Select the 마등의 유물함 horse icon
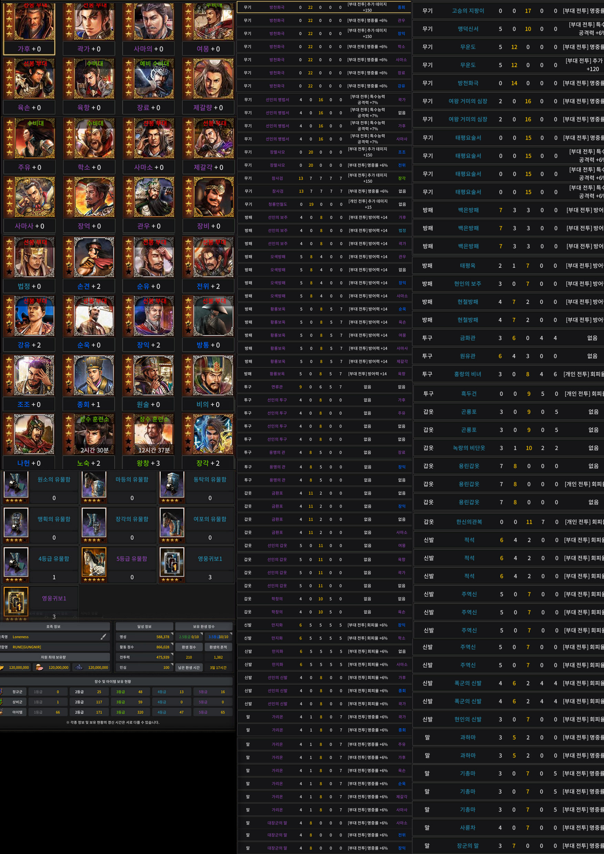 pos(94,486)
